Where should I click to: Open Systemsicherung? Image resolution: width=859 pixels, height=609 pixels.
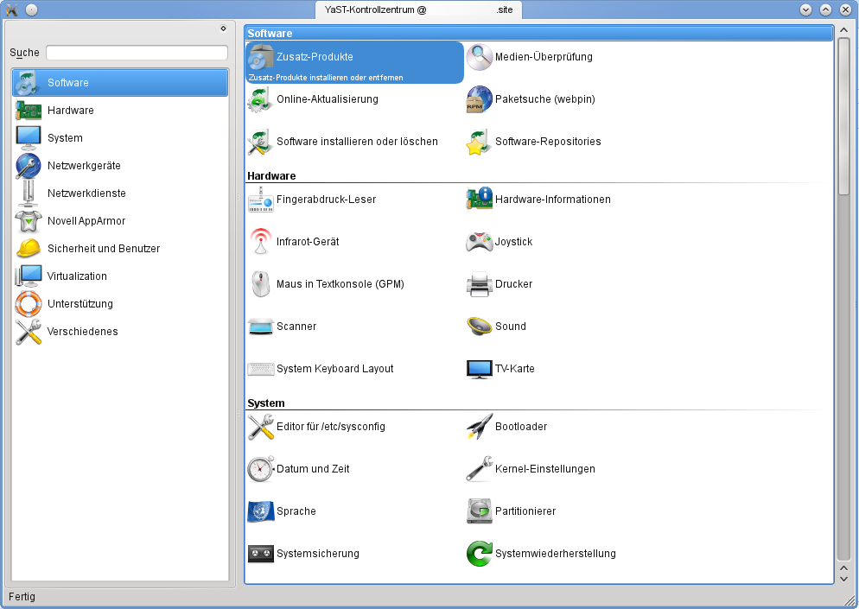pyautogui.click(x=303, y=554)
